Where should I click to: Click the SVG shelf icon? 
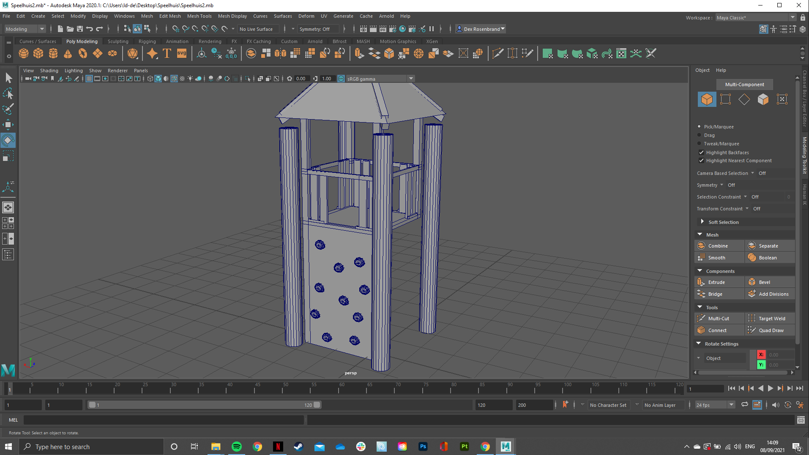(x=182, y=54)
